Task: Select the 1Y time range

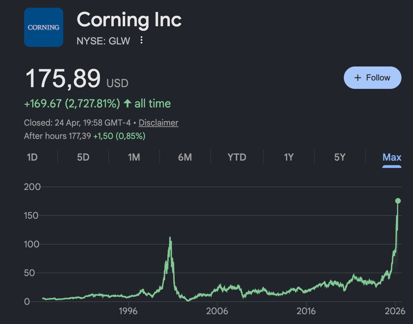Action: point(289,157)
